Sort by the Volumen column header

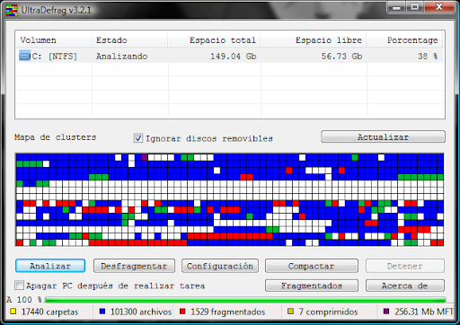click(x=53, y=40)
